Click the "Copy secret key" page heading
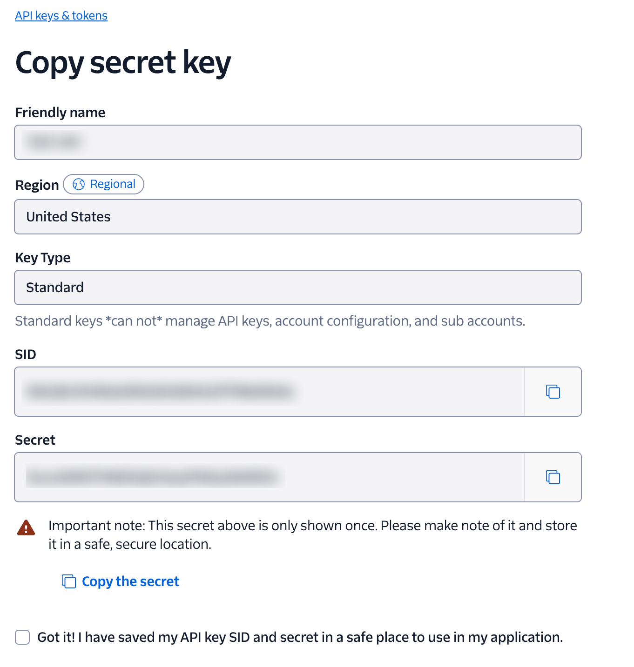Image resolution: width=634 pixels, height=667 pixels. 123,62
